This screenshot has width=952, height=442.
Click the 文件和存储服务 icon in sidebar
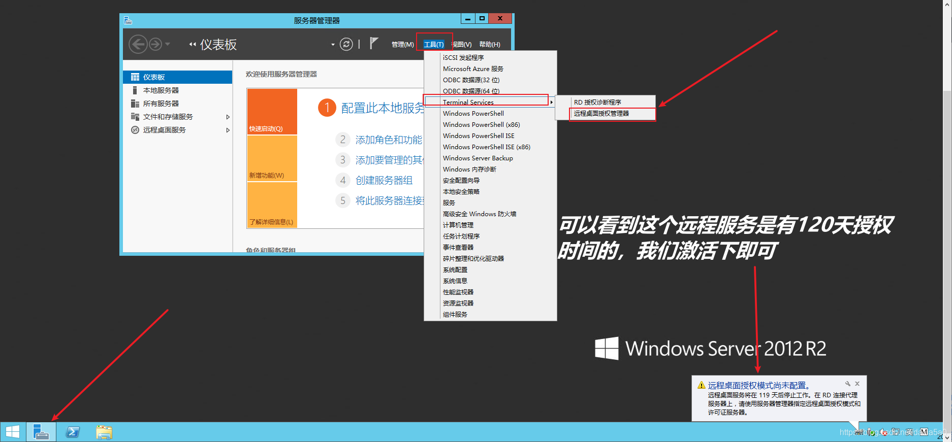tap(135, 117)
